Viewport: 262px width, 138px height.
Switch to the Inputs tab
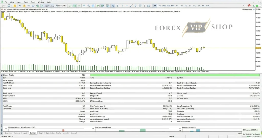pos(25,133)
